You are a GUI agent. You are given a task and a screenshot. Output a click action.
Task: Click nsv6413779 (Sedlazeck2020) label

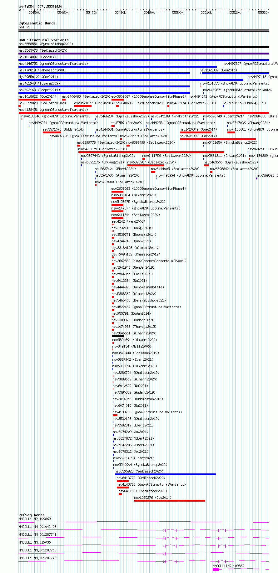(x=141, y=478)
